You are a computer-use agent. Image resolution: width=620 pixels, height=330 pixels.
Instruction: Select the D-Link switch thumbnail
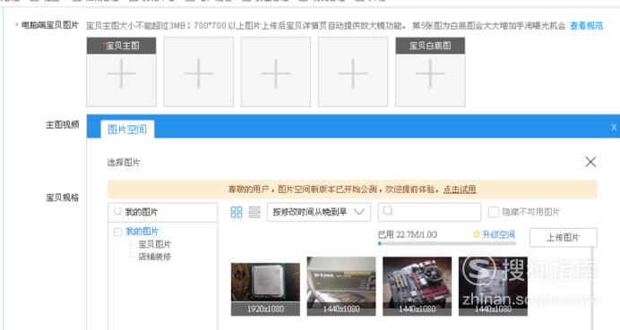pyautogui.click(x=341, y=286)
